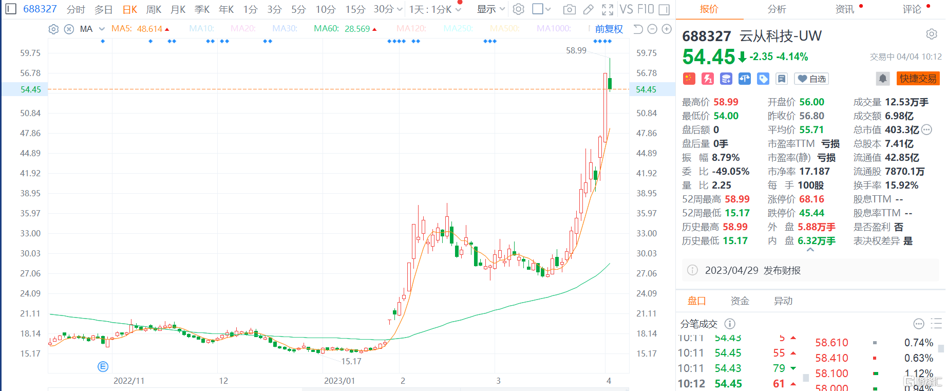Take a chart screenshot with camera icon
Screen dimensions: 946x391
[569, 9]
